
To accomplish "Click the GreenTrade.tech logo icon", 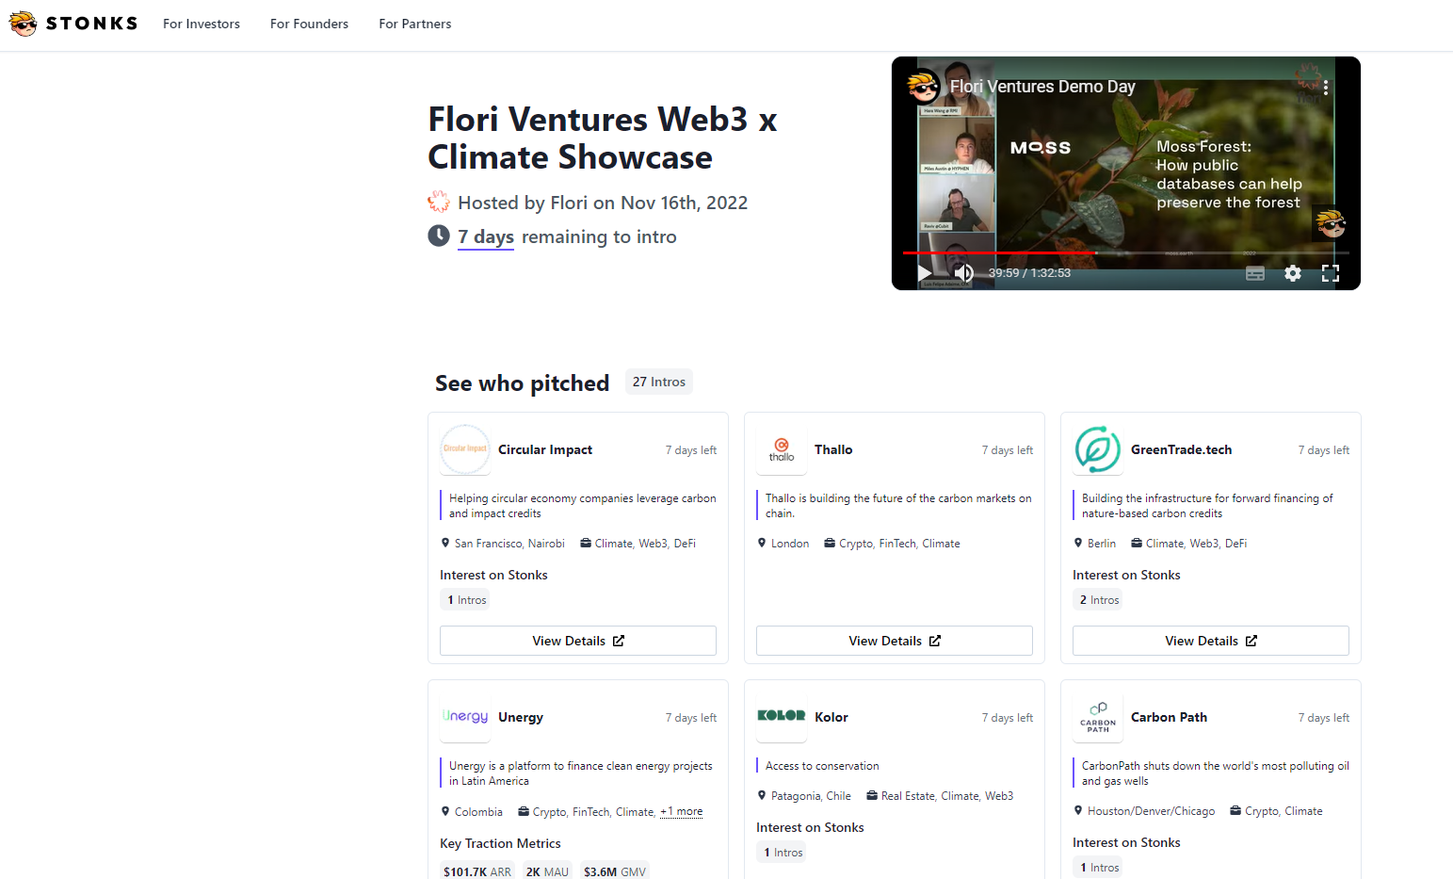I will click(x=1098, y=450).
